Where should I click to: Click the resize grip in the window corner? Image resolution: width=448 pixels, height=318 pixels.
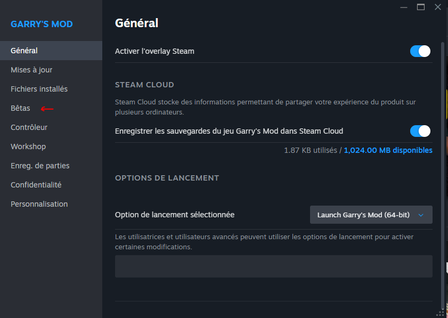tap(441, 314)
